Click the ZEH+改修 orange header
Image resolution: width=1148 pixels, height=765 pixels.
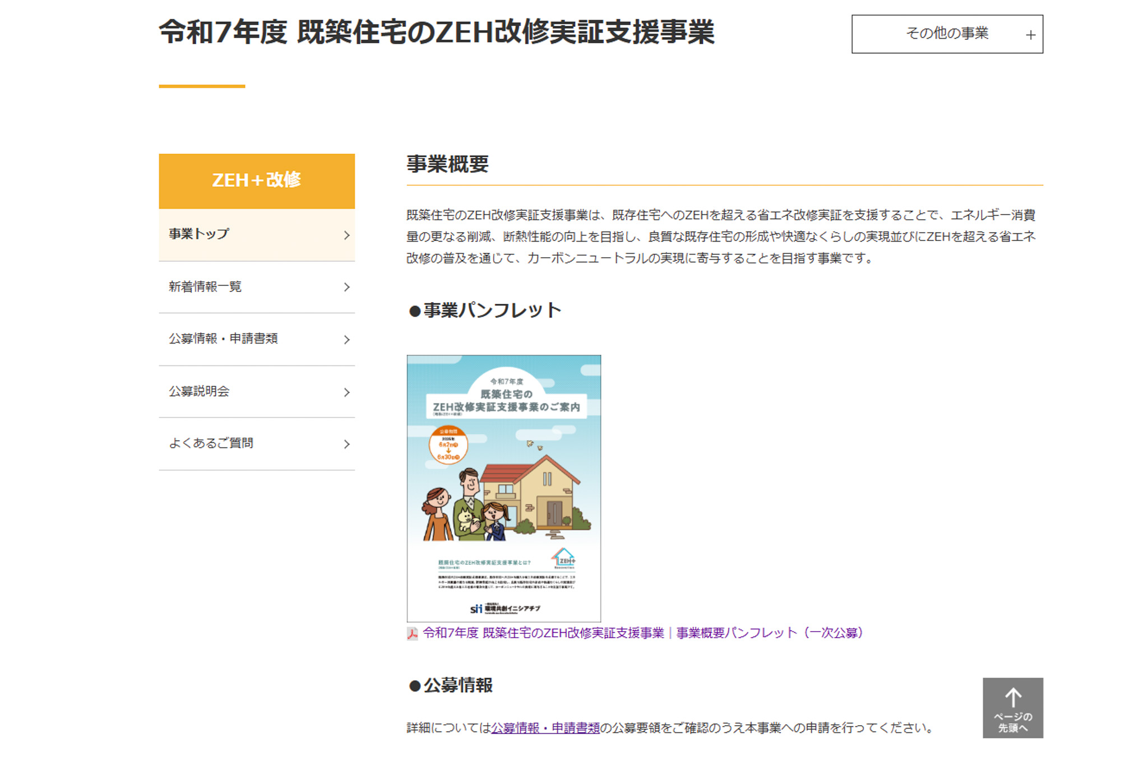coord(257,180)
